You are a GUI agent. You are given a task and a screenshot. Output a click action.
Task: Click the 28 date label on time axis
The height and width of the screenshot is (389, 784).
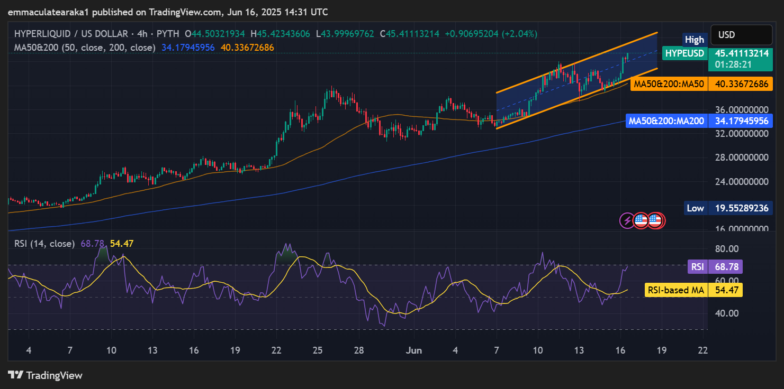pyautogui.click(x=359, y=350)
